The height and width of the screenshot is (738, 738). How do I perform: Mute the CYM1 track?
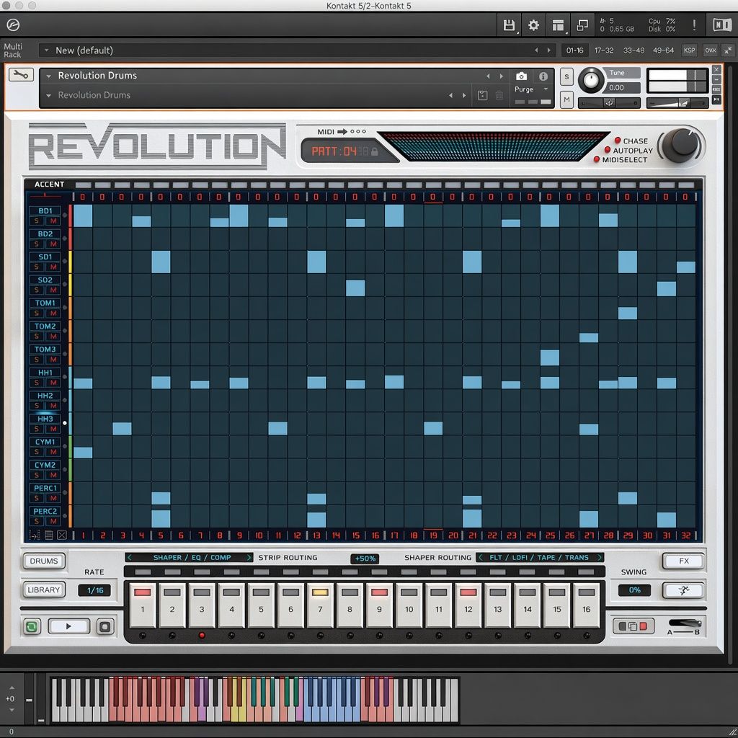point(53,452)
